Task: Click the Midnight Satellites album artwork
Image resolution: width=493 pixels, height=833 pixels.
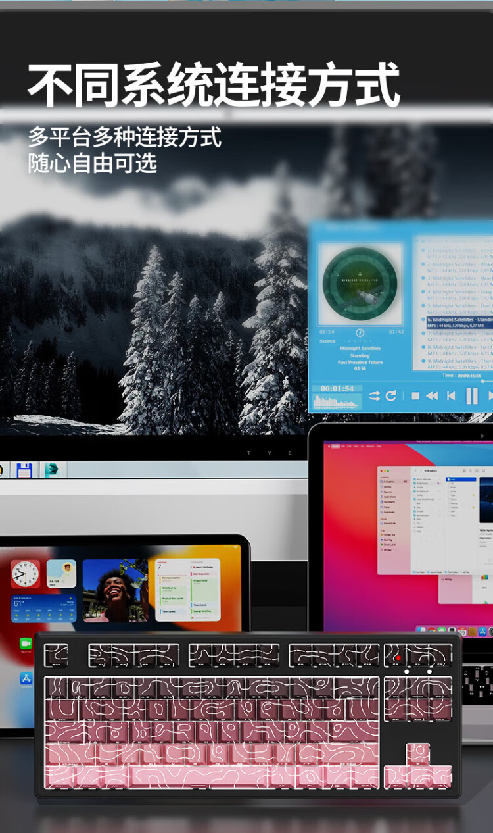Action: [x=360, y=283]
